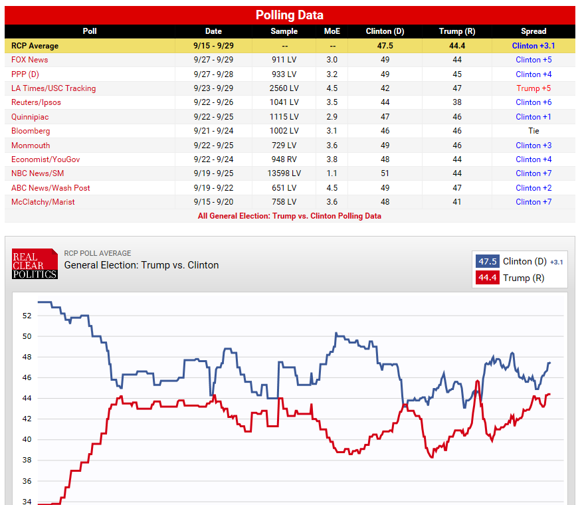The height and width of the screenshot is (505, 582).
Task: Click the Clinton +2 spread cell
Action: tap(533, 188)
